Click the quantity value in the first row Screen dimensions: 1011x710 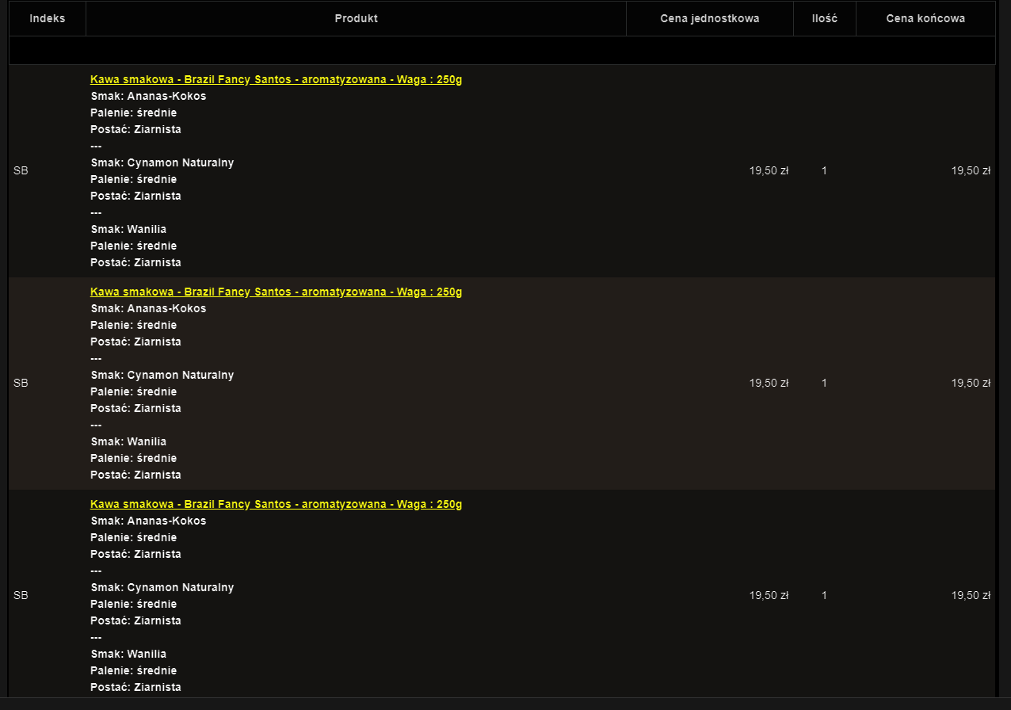(x=824, y=170)
